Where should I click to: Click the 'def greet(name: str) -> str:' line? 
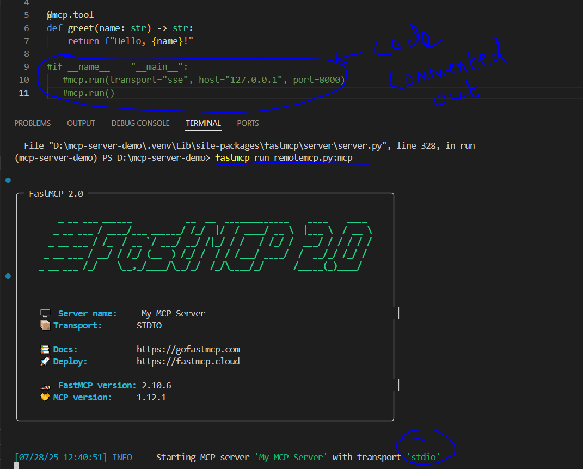[120, 28]
